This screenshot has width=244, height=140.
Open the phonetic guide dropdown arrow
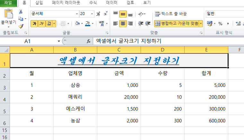point(107,24)
